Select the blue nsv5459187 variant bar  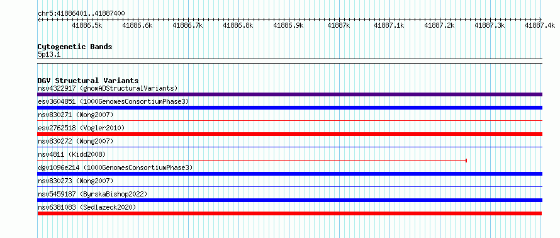[289, 200]
